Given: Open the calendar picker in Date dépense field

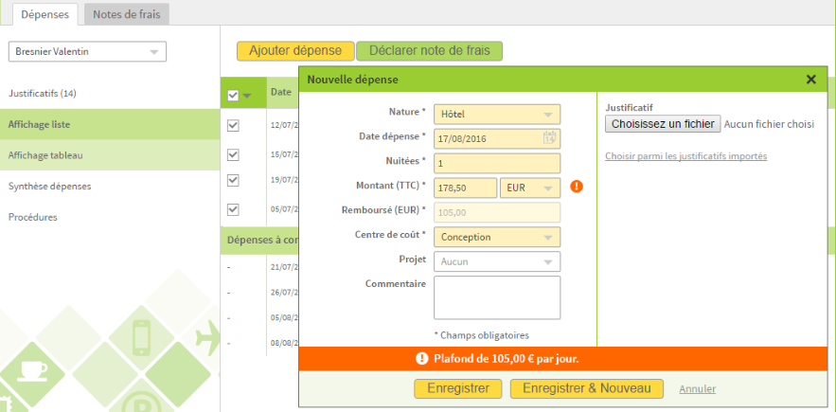Looking at the screenshot, I should click(x=550, y=138).
